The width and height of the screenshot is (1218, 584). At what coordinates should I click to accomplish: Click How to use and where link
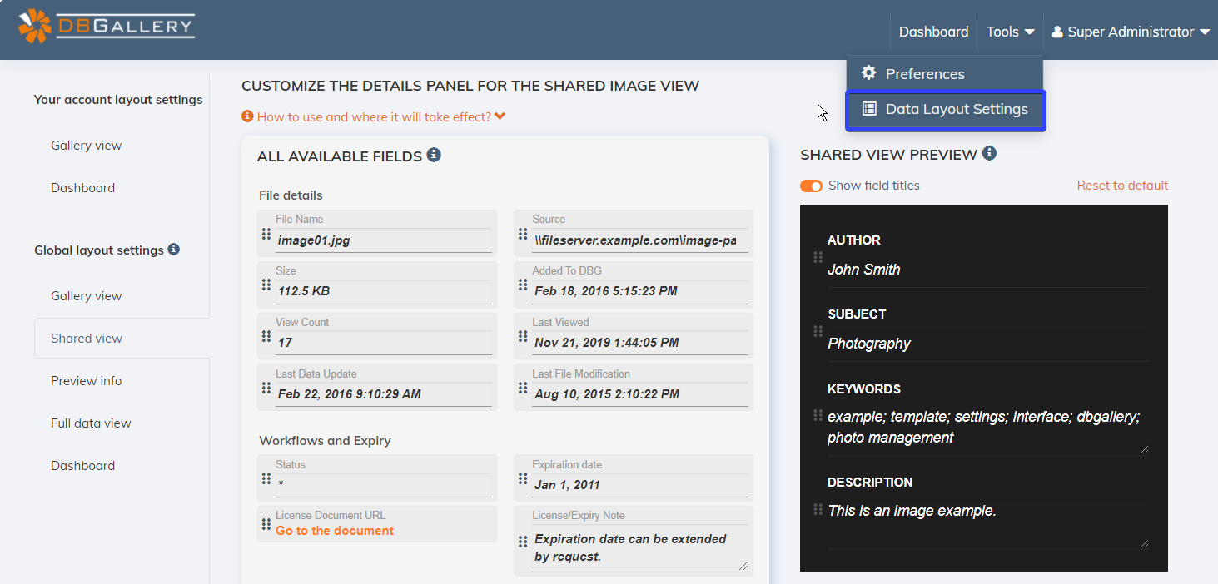tap(374, 116)
